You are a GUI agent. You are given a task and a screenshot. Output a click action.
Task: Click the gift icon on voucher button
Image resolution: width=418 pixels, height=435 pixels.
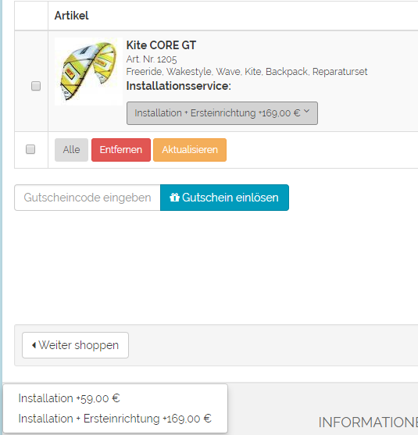coord(174,198)
